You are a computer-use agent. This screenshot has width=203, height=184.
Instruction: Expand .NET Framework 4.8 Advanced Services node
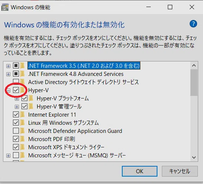tap(8, 74)
